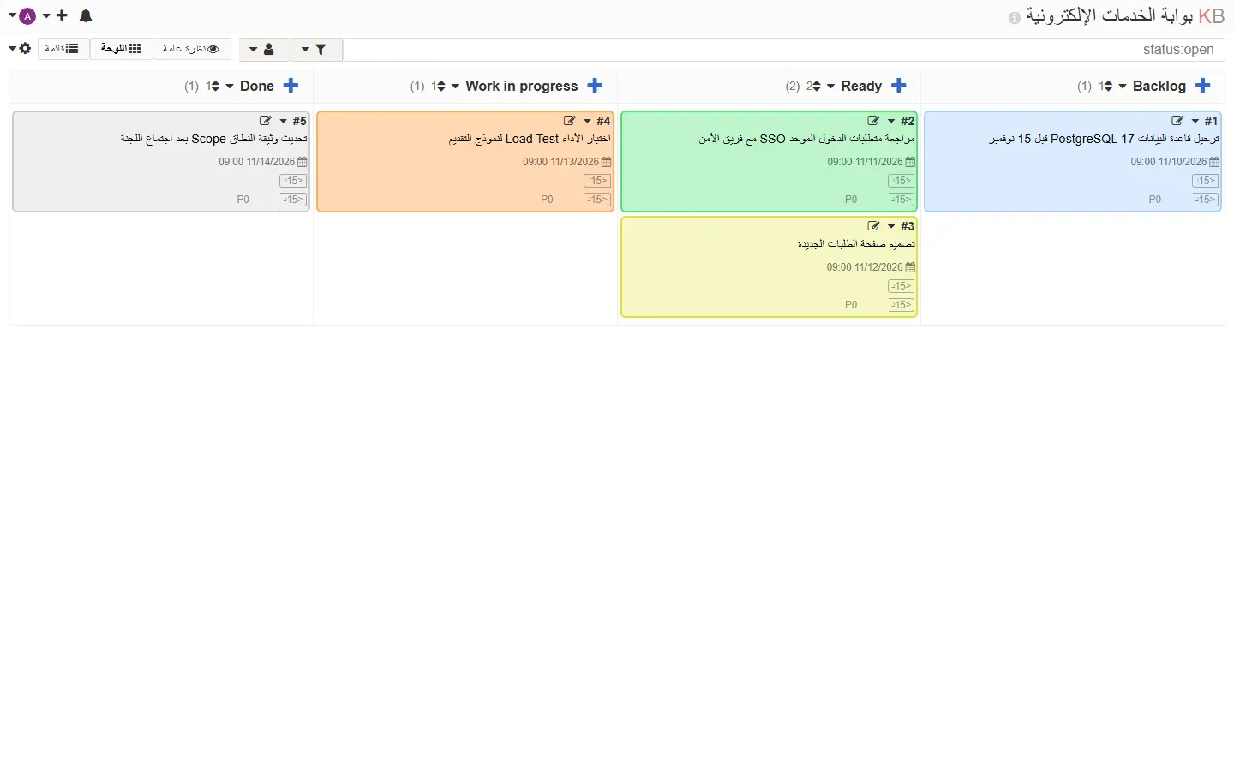
Task: Open the task #2 id link
Action: (x=908, y=121)
